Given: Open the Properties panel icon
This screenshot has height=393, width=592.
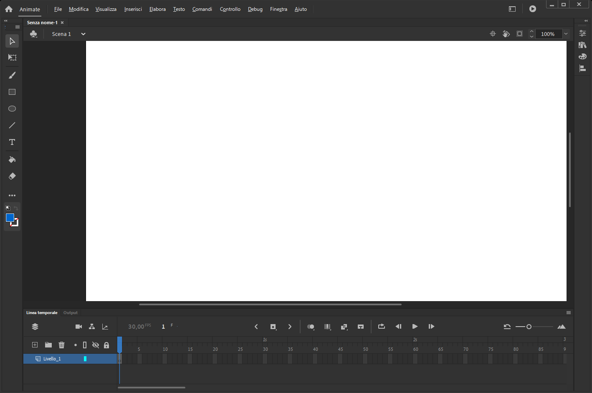Looking at the screenshot, I should click(x=582, y=33).
